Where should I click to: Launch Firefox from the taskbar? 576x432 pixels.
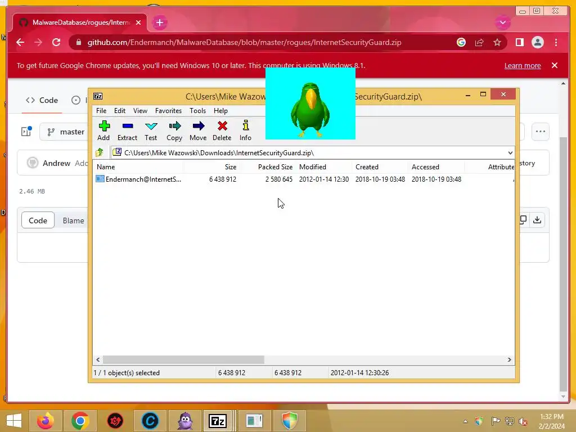click(46, 421)
